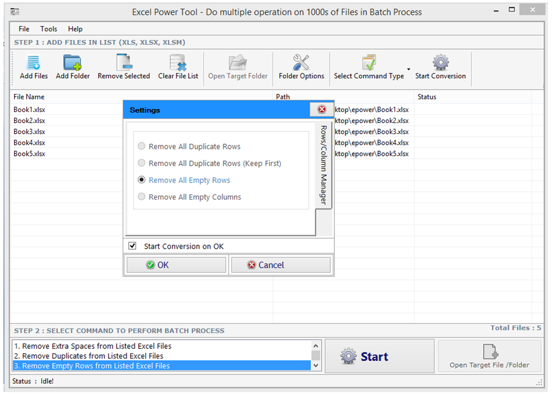Confirm settings with the OK button
This screenshot has width=552, height=395.
tap(176, 265)
